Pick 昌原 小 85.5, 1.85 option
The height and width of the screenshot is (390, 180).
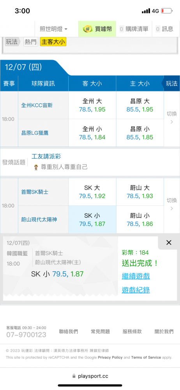[140, 133]
